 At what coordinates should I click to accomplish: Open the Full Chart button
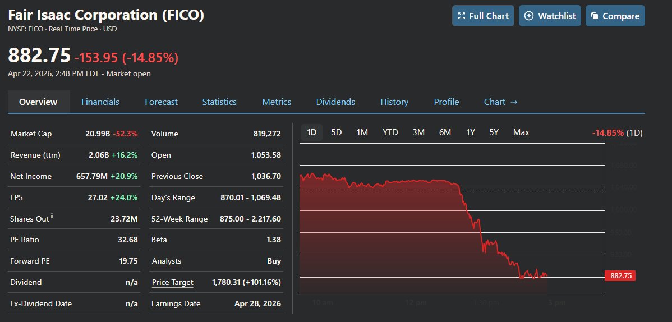click(x=483, y=16)
